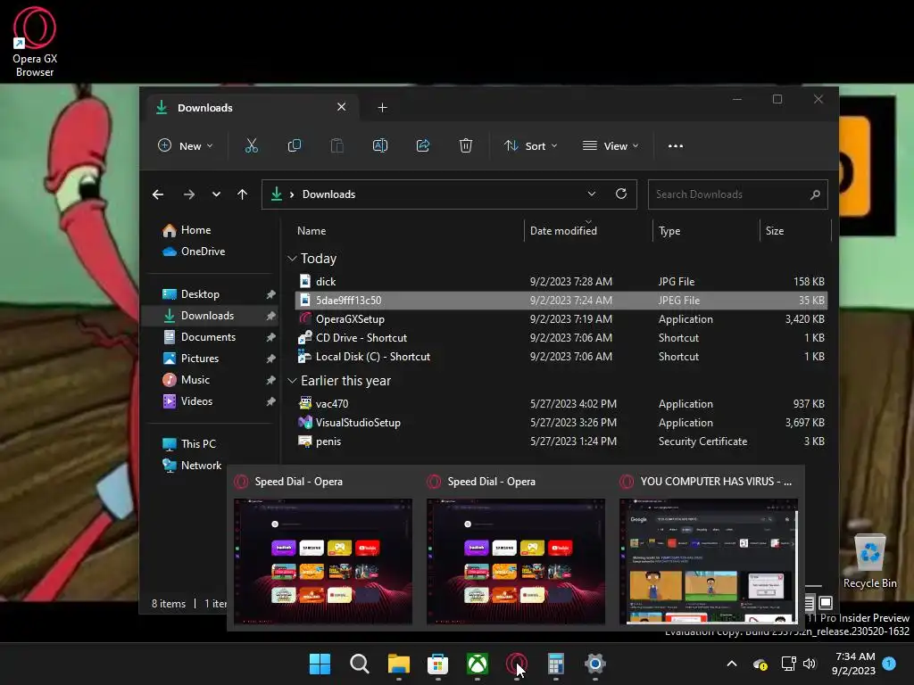Open Calculator from taskbar
914x685 pixels.
556,664
